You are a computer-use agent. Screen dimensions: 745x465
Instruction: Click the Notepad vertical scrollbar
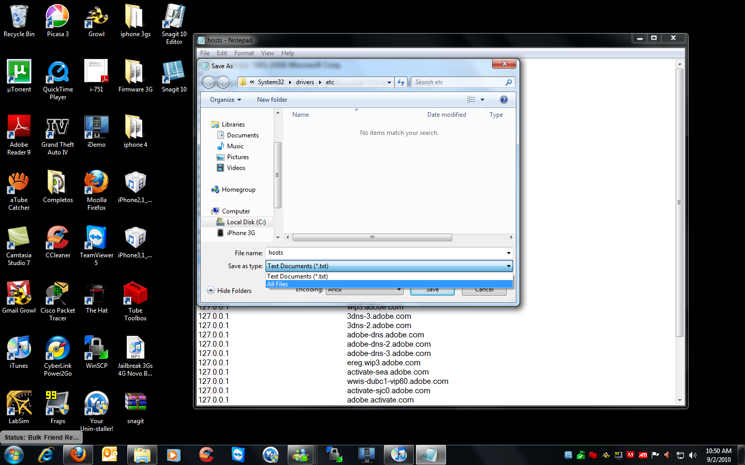[679, 203]
